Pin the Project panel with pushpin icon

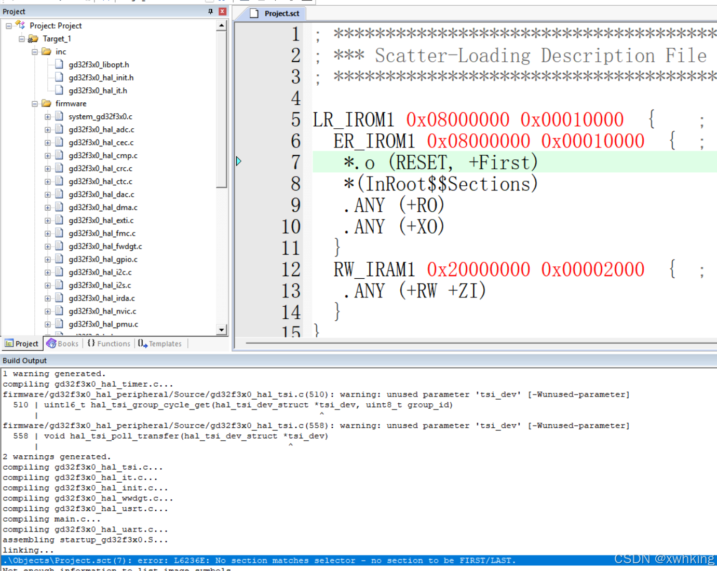tap(210, 11)
